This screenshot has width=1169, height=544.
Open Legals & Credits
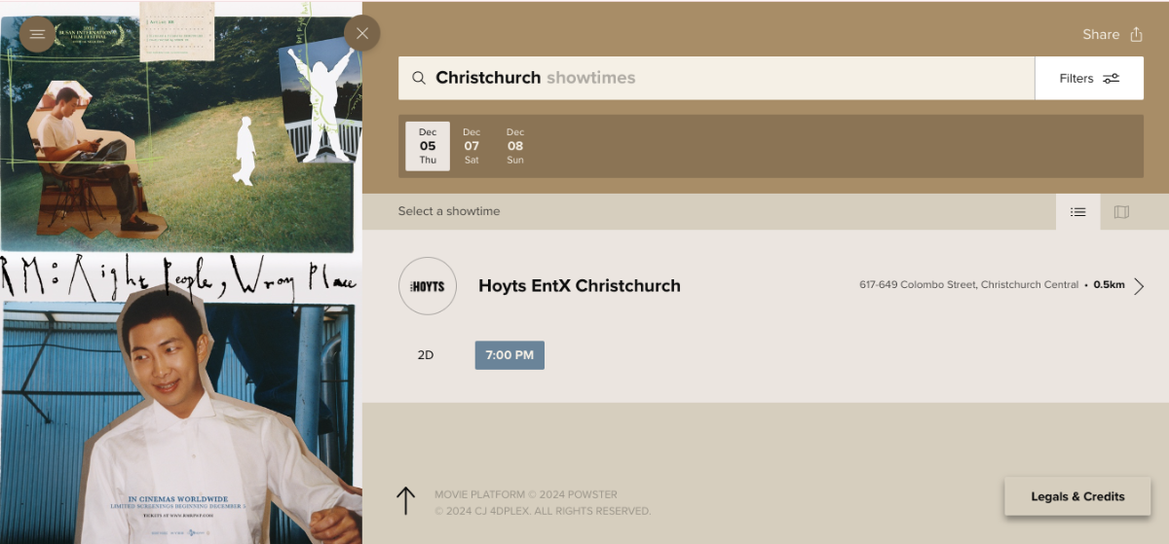1077,496
